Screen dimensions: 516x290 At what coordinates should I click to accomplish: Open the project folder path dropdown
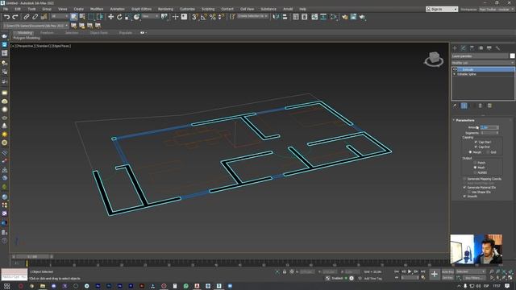coord(35,25)
